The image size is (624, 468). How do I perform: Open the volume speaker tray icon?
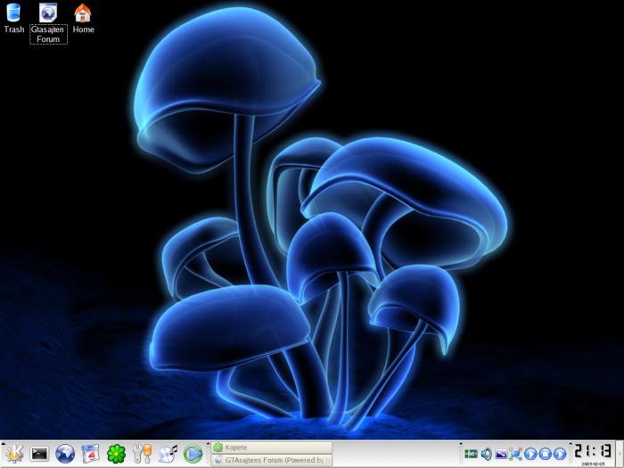click(486, 454)
